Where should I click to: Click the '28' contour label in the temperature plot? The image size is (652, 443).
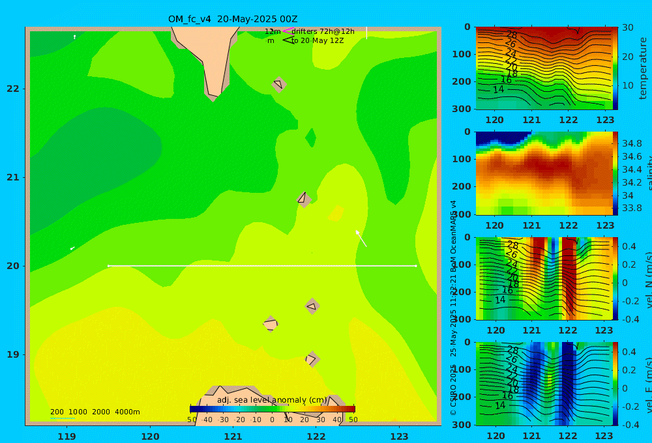(512, 35)
